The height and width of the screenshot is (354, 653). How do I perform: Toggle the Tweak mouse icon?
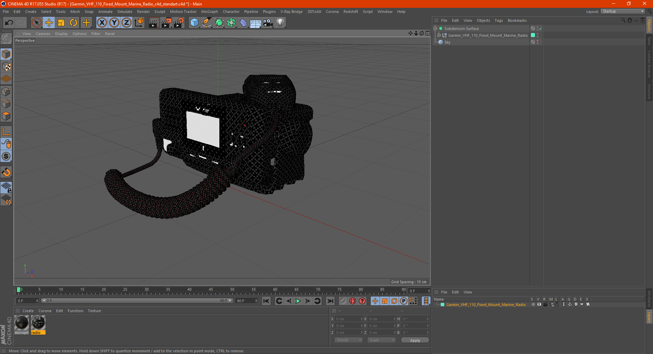[x=6, y=144]
